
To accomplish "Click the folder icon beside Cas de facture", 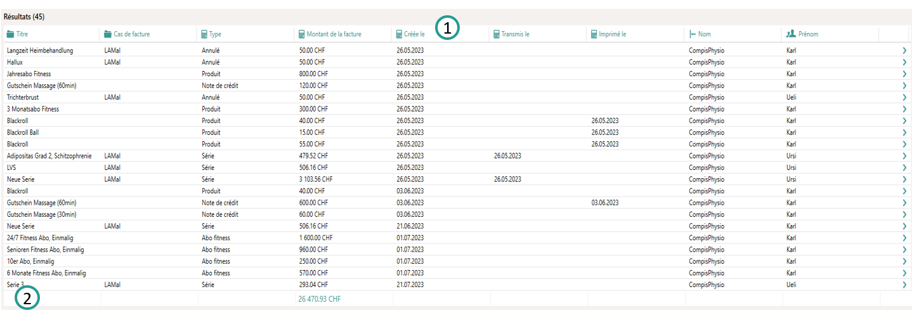I will [x=108, y=34].
